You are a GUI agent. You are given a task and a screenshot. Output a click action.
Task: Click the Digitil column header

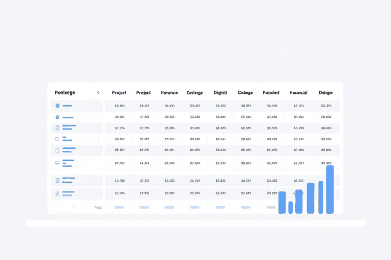[220, 93]
